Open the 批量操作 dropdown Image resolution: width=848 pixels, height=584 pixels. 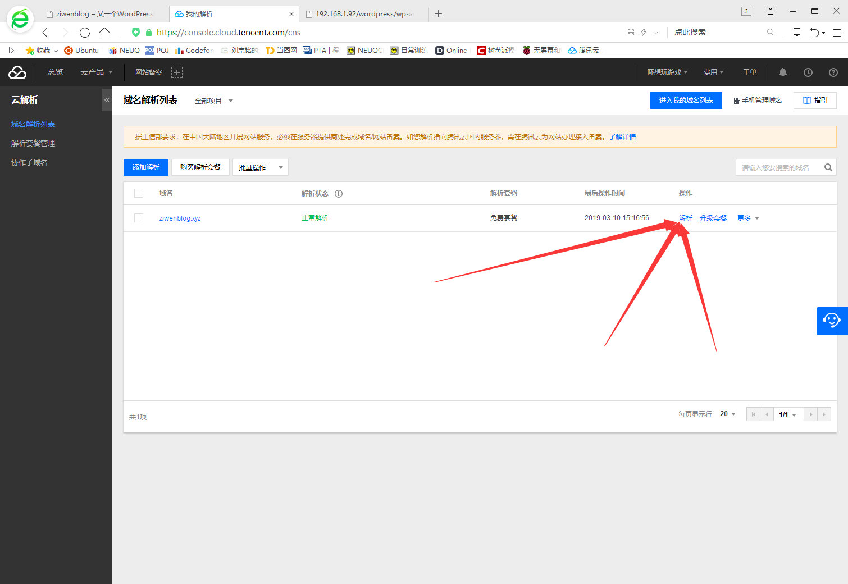[x=261, y=167]
